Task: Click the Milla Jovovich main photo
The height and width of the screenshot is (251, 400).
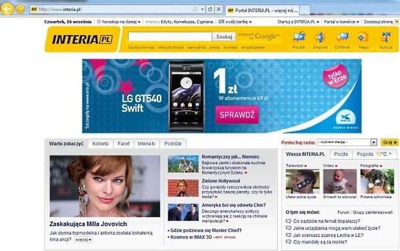Action: coord(105,186)
